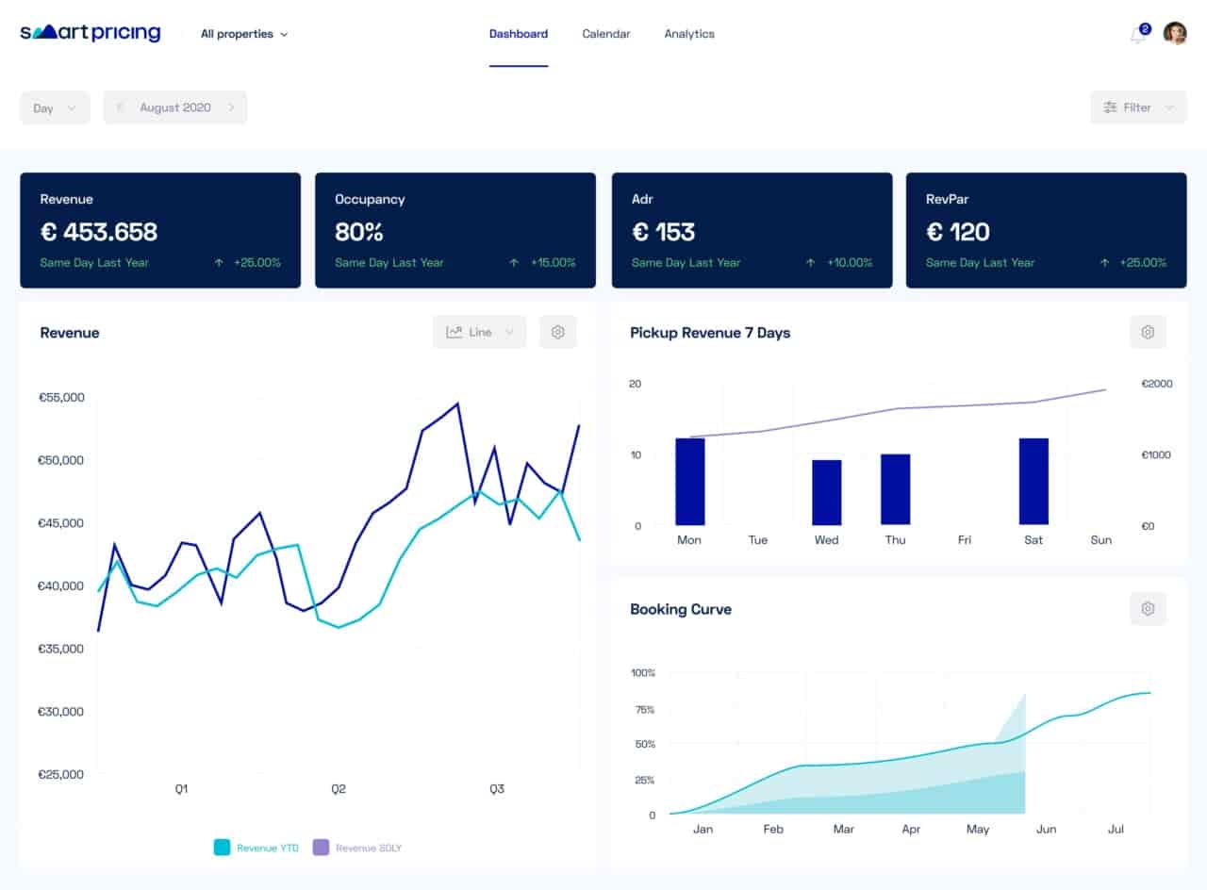Click the August 2020 date label
The width and height of the screenshot is (1207, 890).
pyautogui.click(x=175, y=107)
